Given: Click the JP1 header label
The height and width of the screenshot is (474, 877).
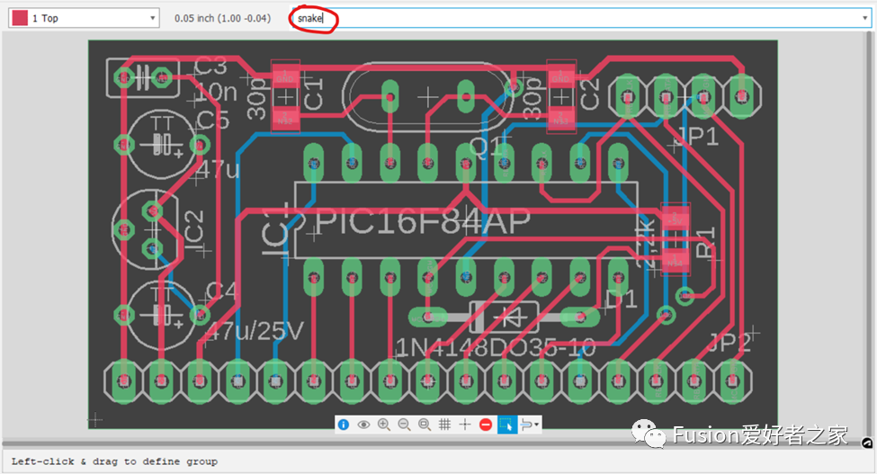Looking at the screenshot, I should [x=698, y=136].
